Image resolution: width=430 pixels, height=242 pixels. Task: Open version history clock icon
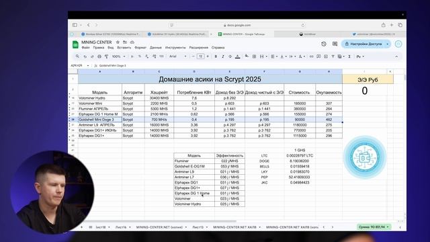point(324,44)
